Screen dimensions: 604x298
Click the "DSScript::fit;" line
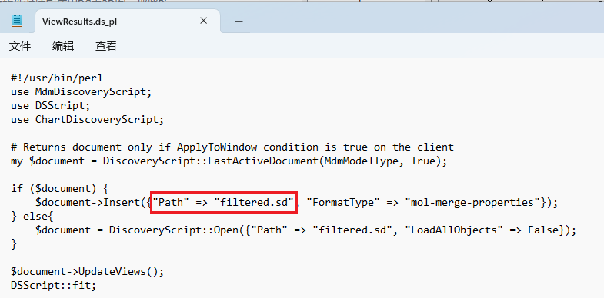(54, 285)
